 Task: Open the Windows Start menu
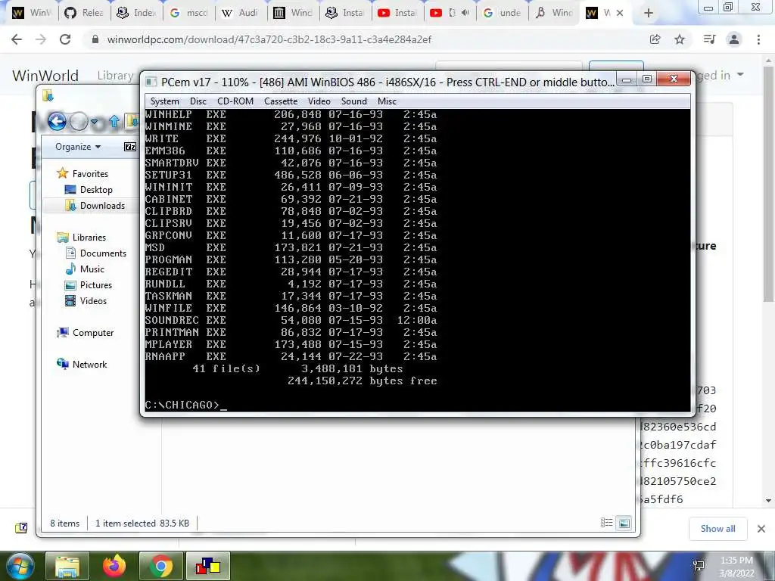pos(19,566)
